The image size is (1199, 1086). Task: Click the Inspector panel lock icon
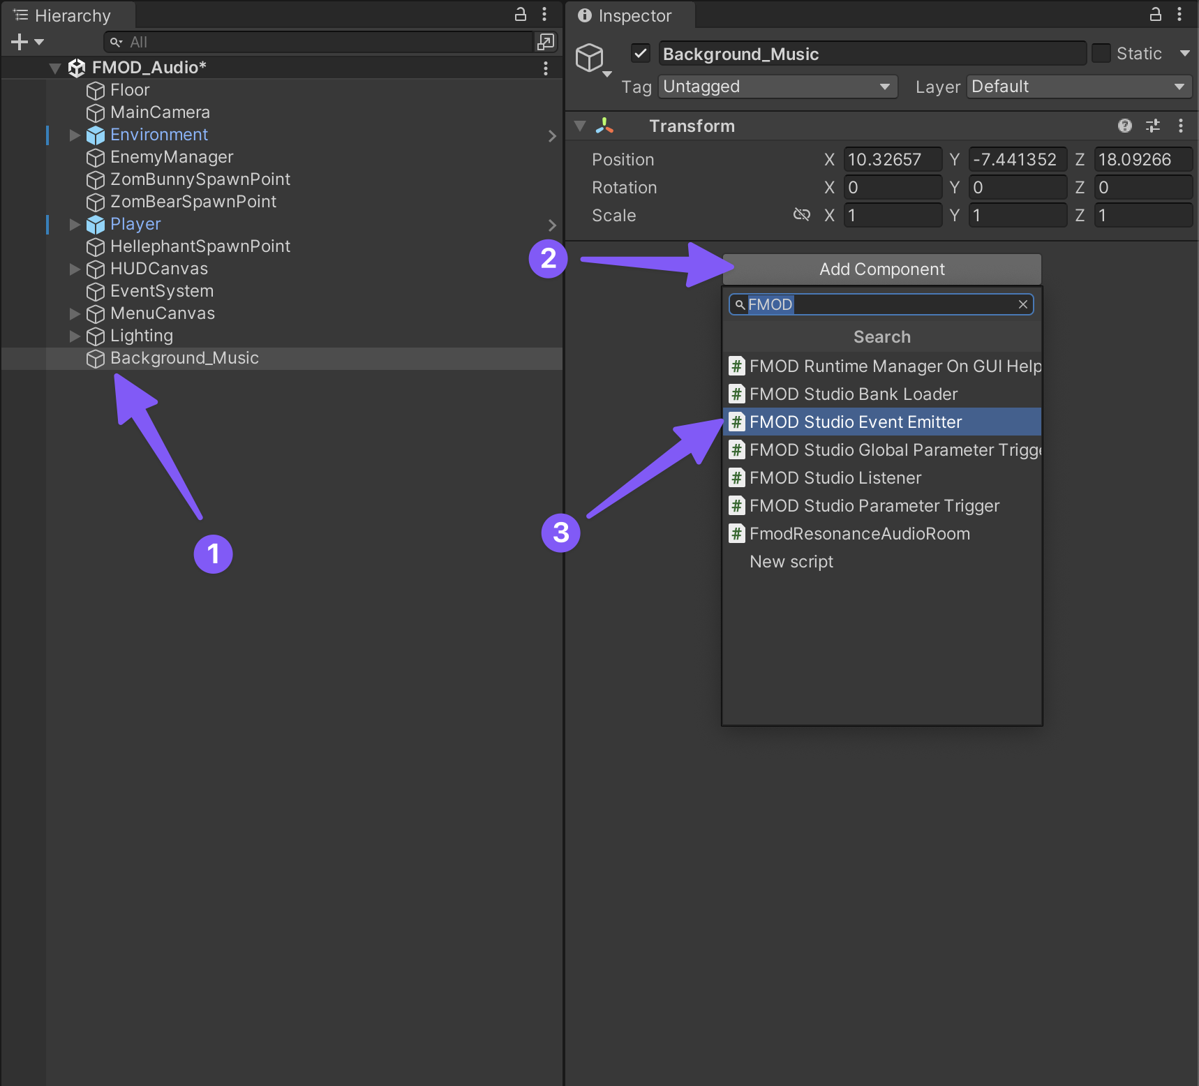coord(1156,14)
